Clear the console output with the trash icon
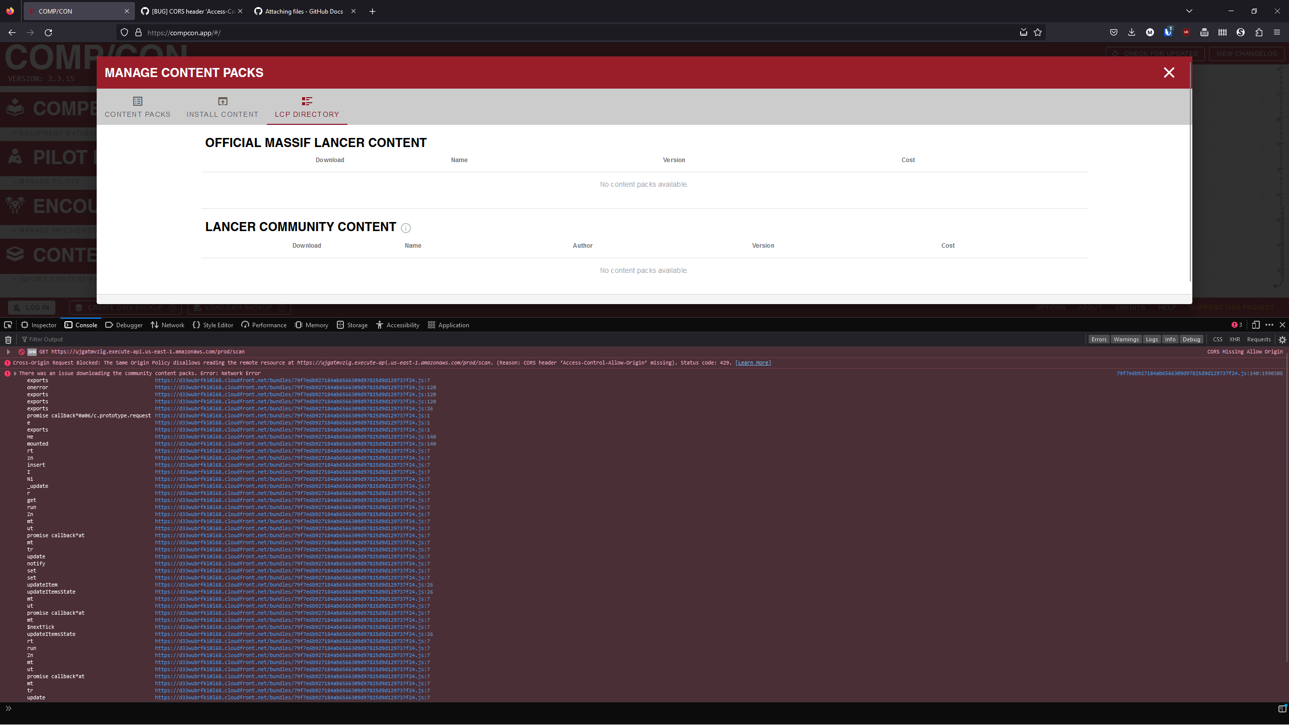 point(8,339)
